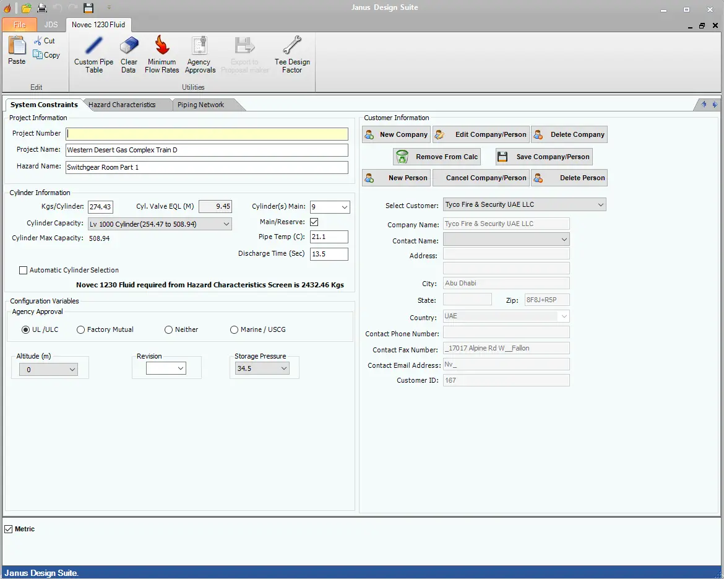Click the Cyl. Valve EQL (M) field
Screen dimensions: 724x579
click(x=215, y=207)
